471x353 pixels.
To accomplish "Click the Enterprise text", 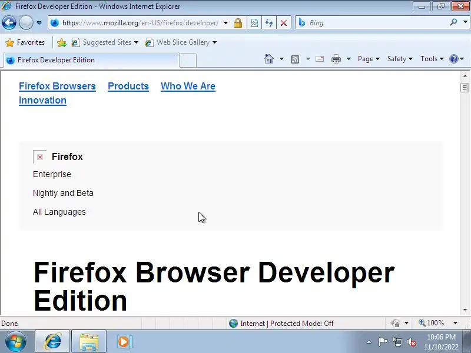I will [x=52, y=174].
